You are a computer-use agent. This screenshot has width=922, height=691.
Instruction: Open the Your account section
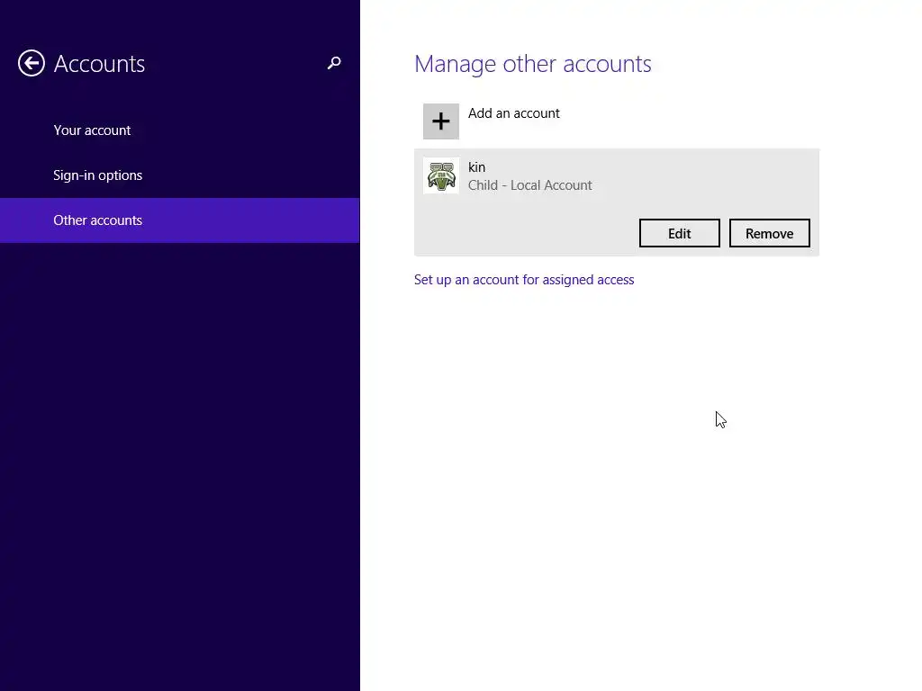92,130
